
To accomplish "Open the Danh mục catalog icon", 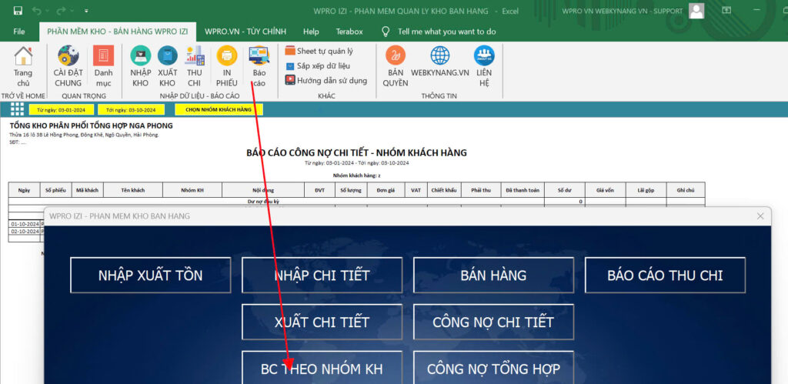I will 103,65.
